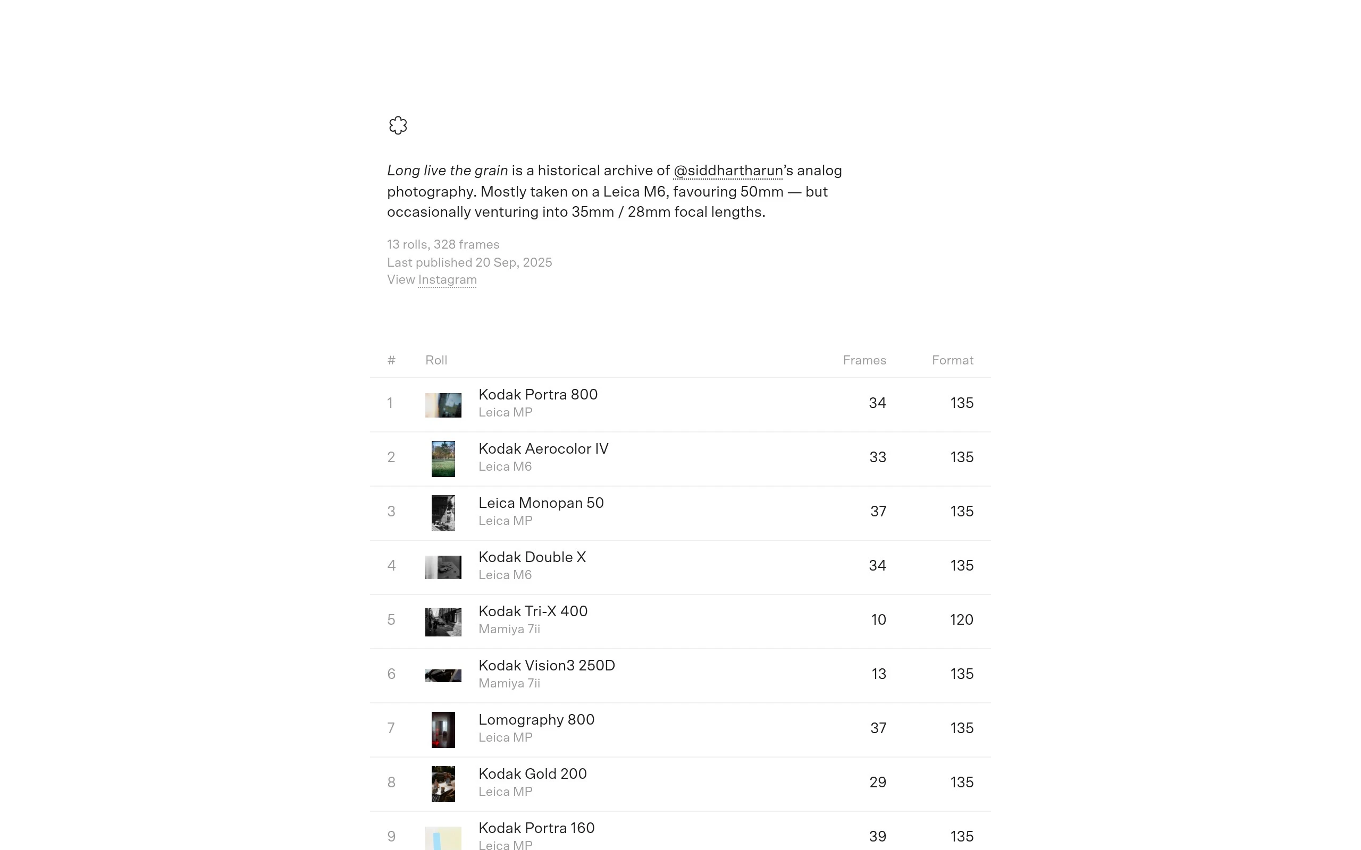This screenshot has height=850, width=1361.
Task: Click the Frames column header
Action: pyautogui.click(x=864, y=360)
